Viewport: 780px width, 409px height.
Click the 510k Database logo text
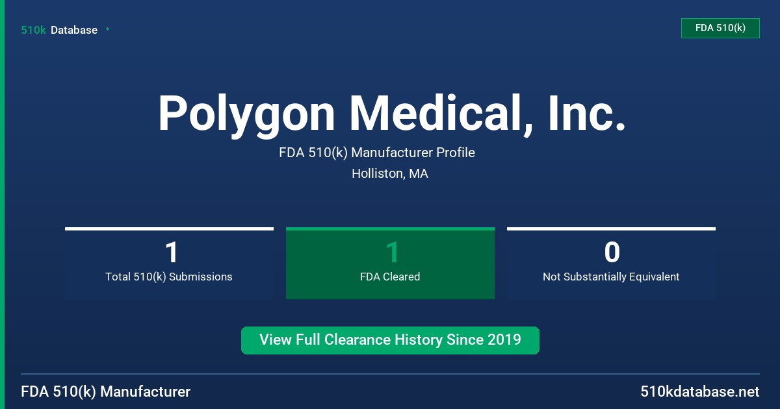(x=59, y=30)
